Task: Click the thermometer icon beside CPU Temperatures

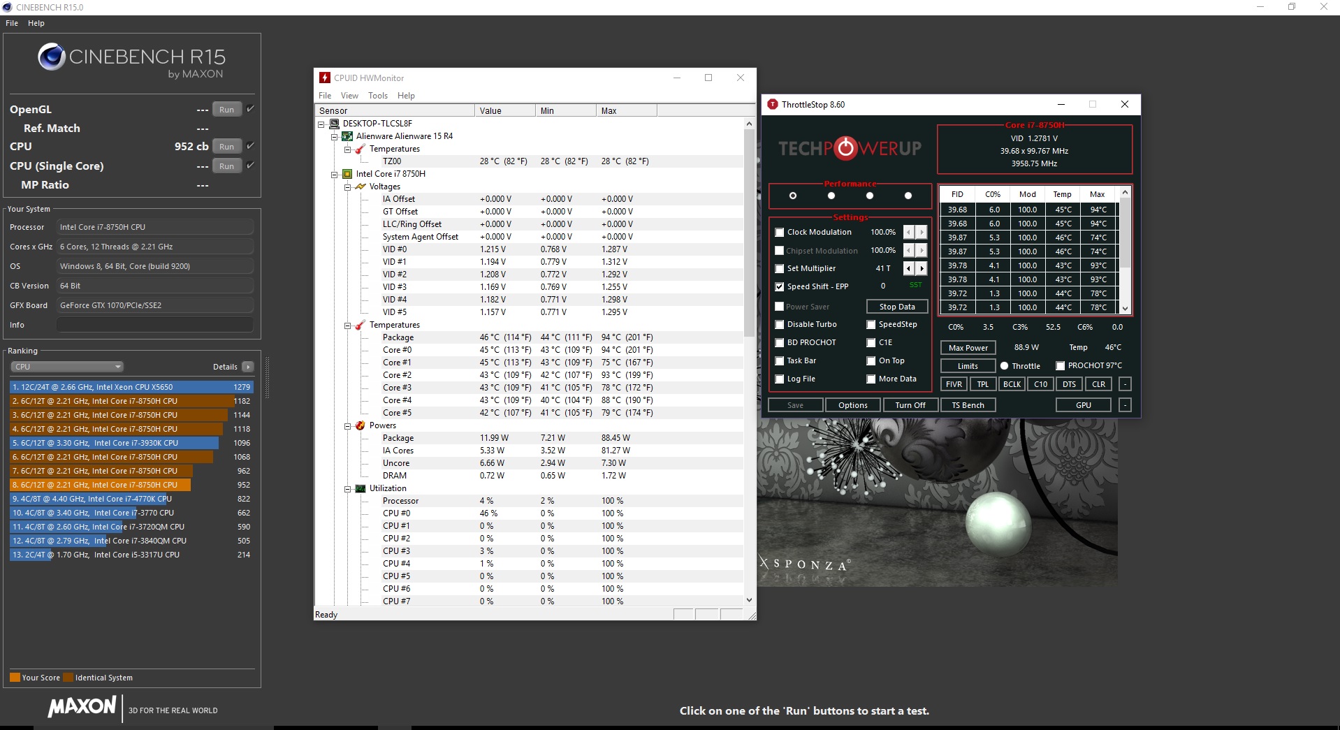Action: pos(361,325)
